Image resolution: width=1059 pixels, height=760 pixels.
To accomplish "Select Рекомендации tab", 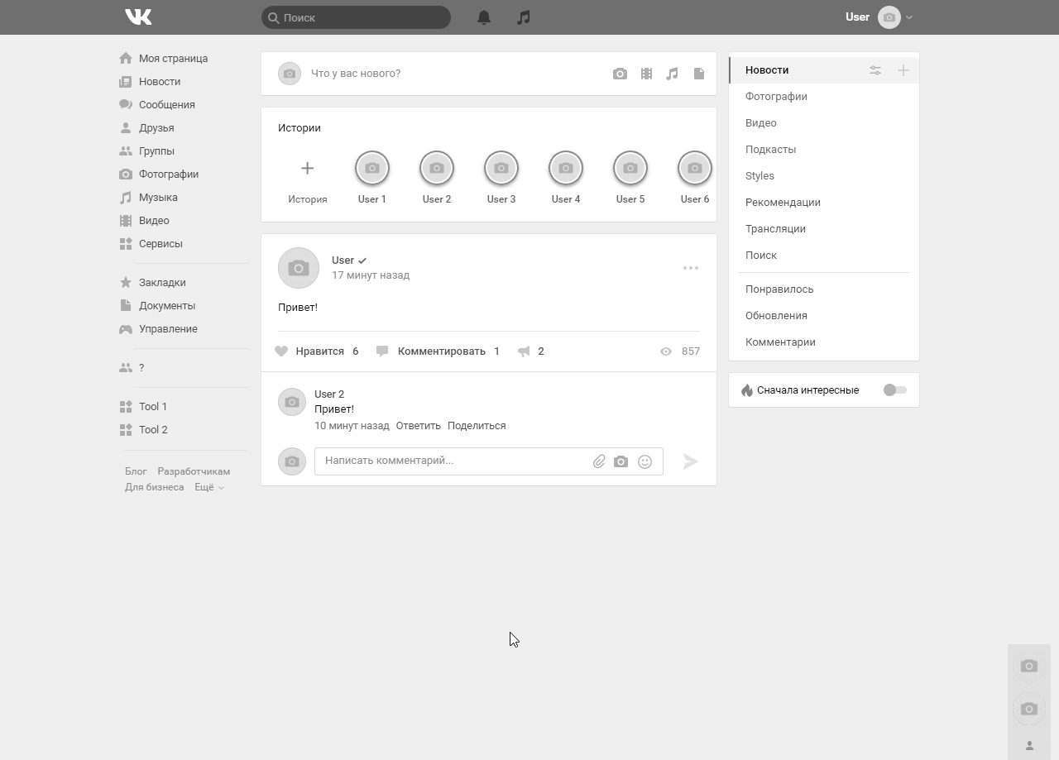I will point(824,203).
